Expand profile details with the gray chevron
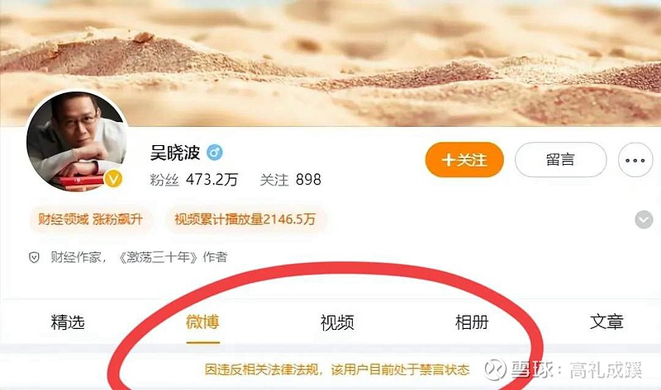The width and height of the screenshot is (661, 390). click(x=644, y=219)
